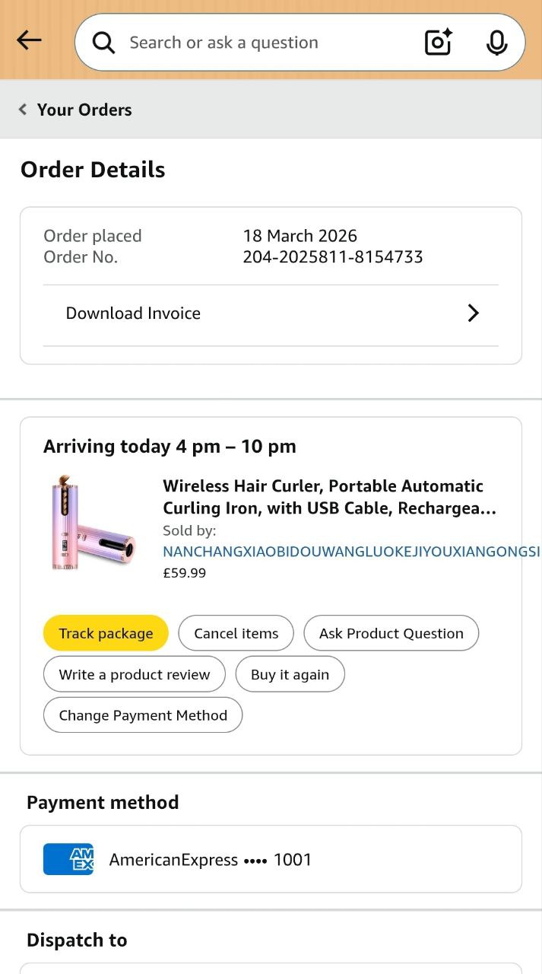Tap the American Express card icon
This screenshot has height=974, width=542.
click(68, 859)
